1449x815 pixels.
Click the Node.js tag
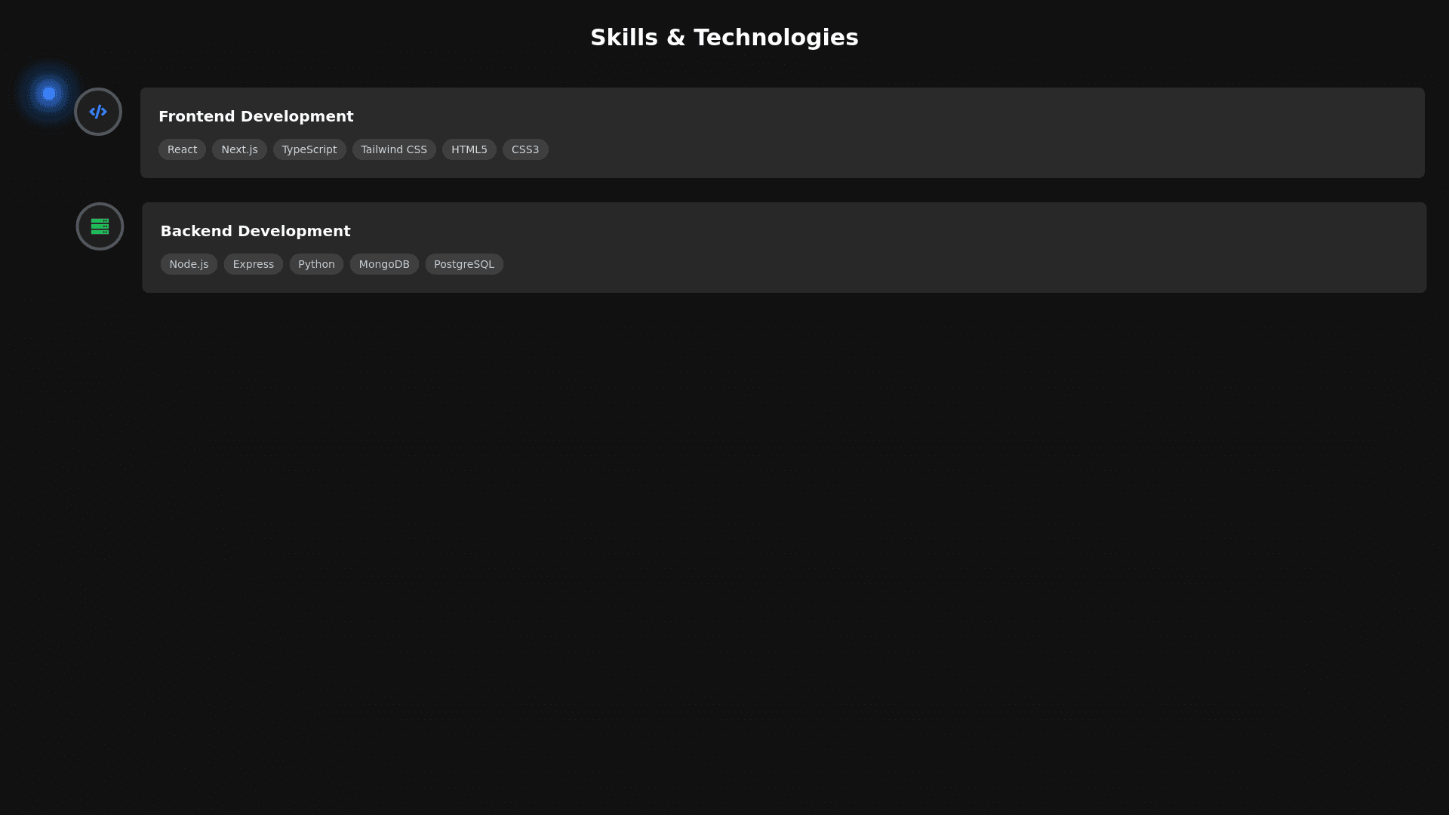pyautogui.click(x=189, y=264)
